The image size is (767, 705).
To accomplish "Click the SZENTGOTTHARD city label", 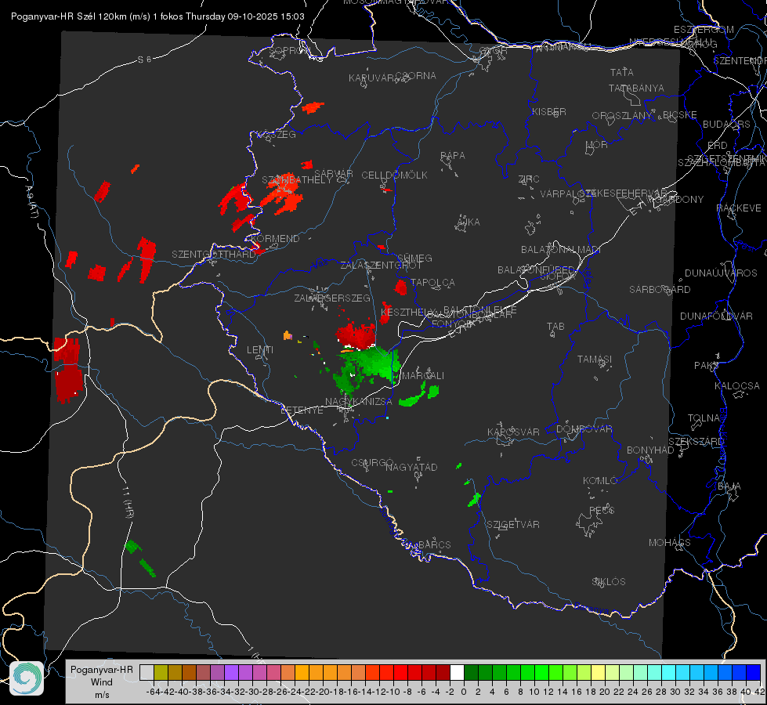I will 214,255.
